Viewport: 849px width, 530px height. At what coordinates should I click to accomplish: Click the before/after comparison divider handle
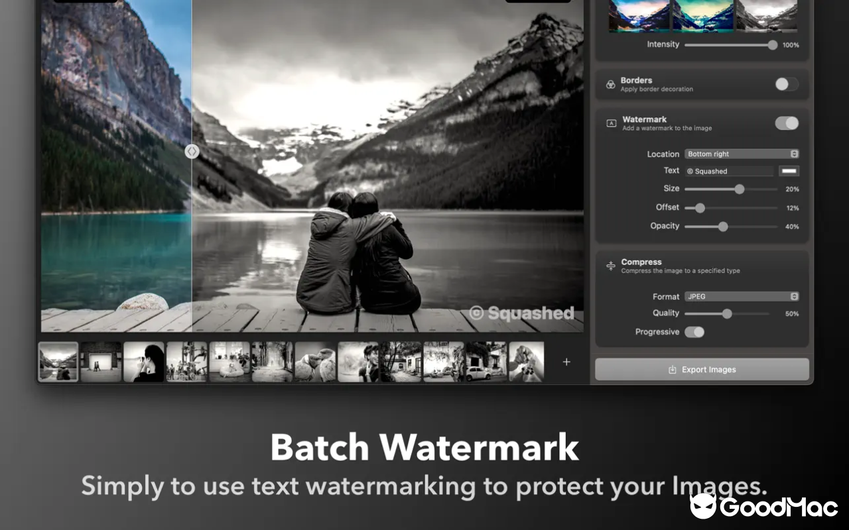pyautogui.click(x=192, y=151)
